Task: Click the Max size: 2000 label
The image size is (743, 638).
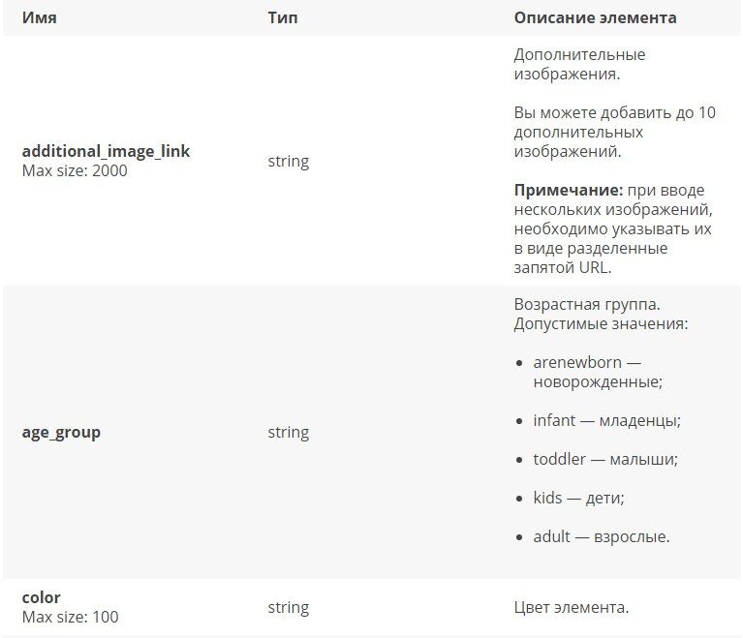Action: tap(75, 170)
